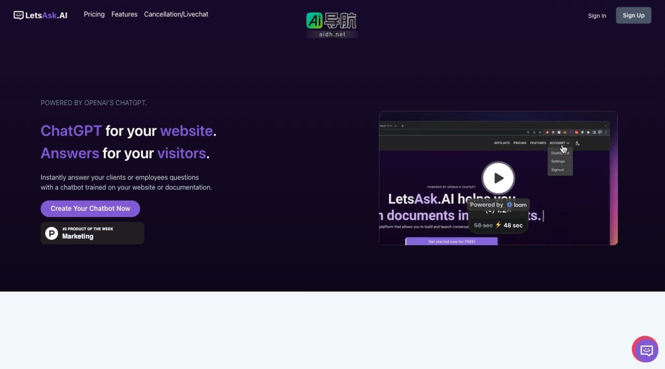Click 'Get started now for FREE!' inside the video
Screen dimensions: 665x369
451,240
